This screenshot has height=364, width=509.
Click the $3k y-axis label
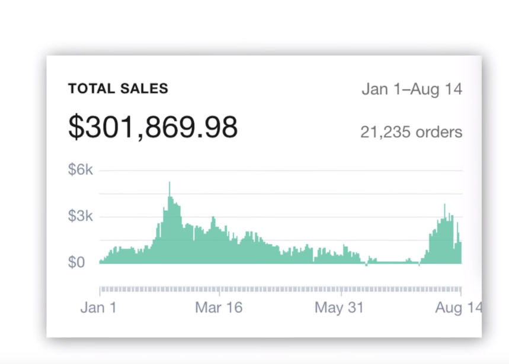click(x=81, y=216)
